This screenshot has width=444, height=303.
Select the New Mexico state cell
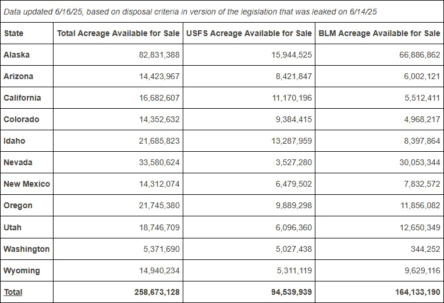pos(27,184)
